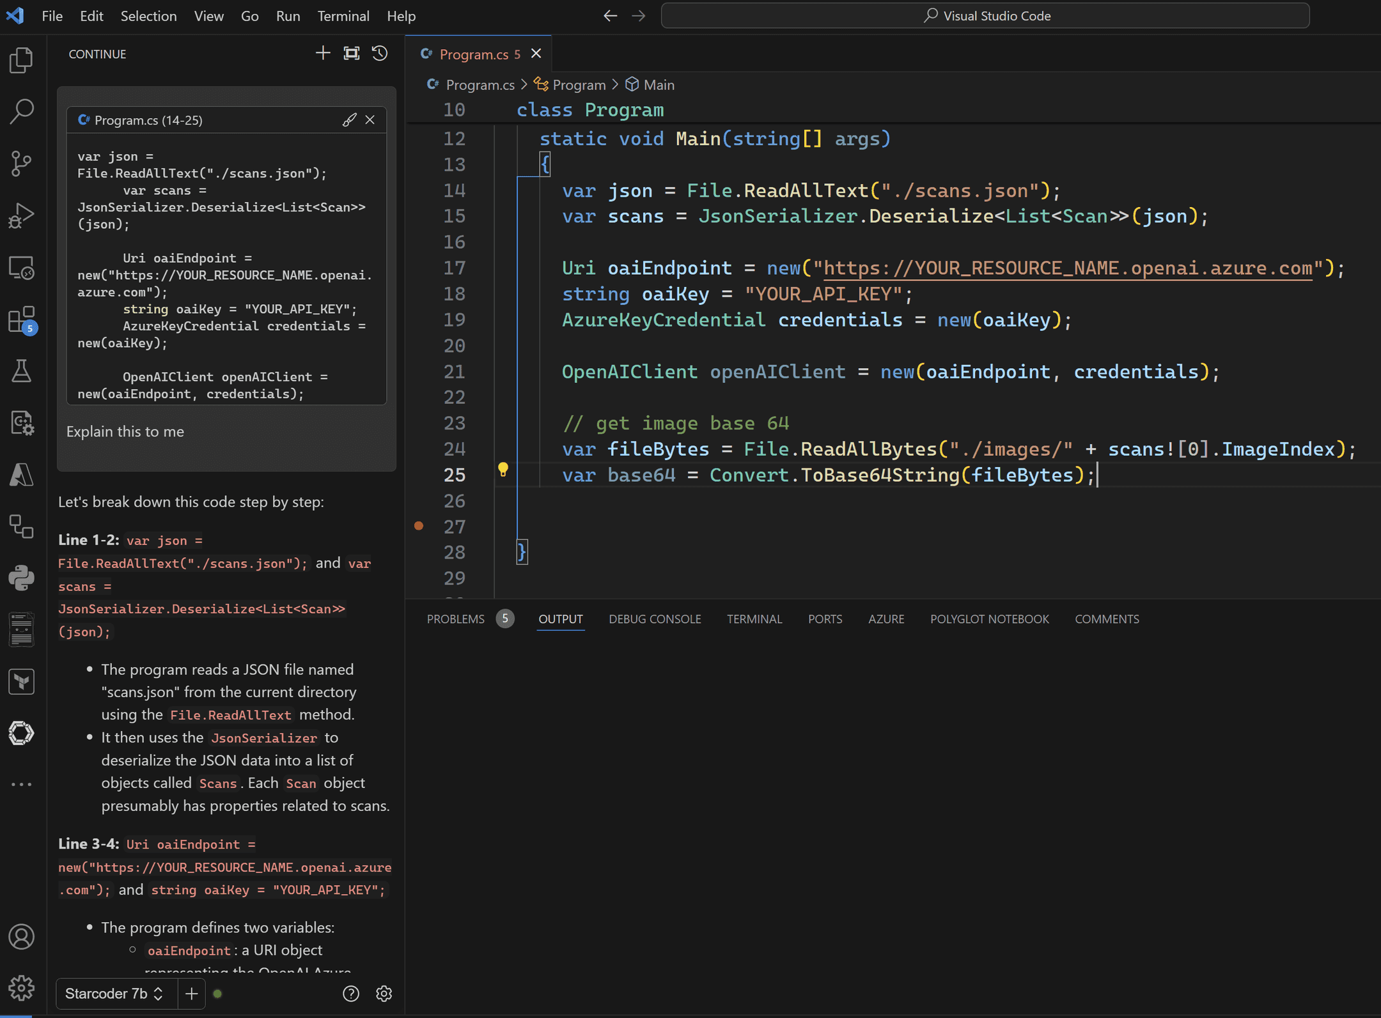Screen dimensions: 1381x1018
Task: Switch to the DEBUG CONSOLE tab
Action: [x=654, y=619]
